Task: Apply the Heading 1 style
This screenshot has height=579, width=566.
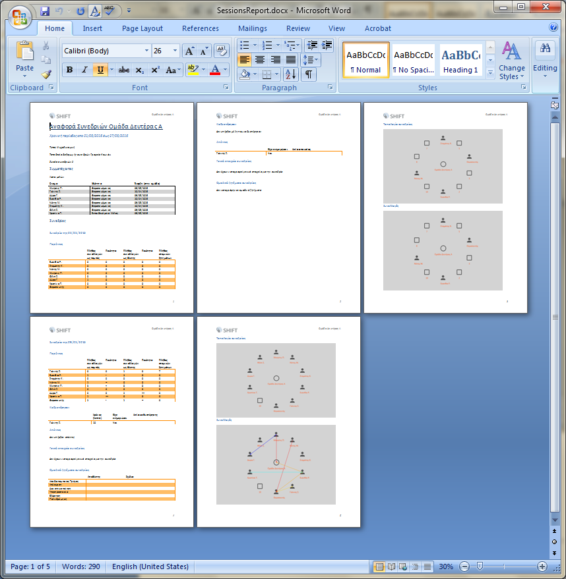Action: [460, 60]
